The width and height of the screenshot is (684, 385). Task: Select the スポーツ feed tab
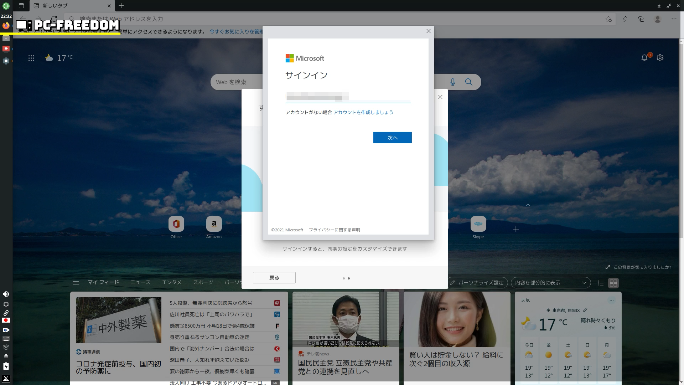[x=203, y=282]
